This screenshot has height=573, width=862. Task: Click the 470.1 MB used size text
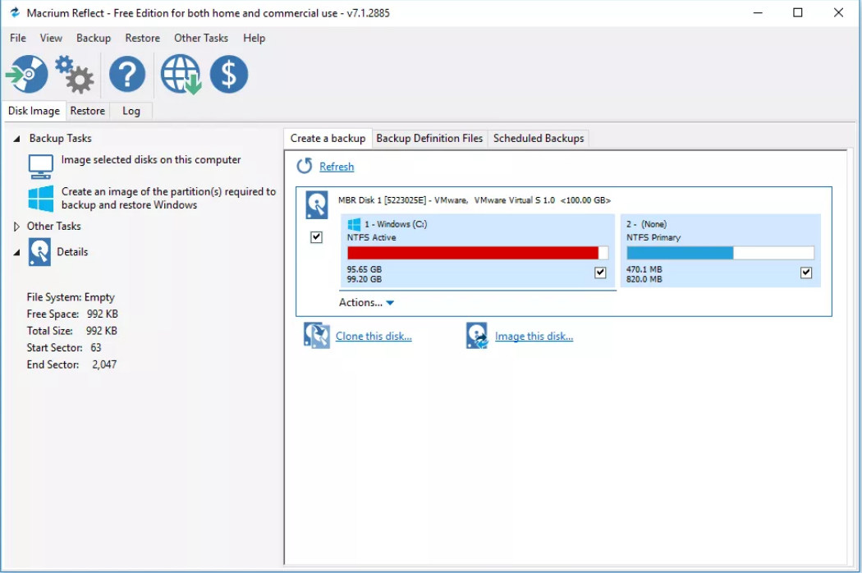coord(644,269)
